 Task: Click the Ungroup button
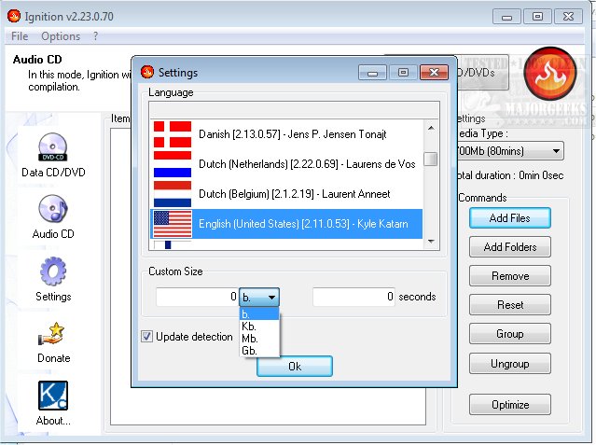click(509, 364)
